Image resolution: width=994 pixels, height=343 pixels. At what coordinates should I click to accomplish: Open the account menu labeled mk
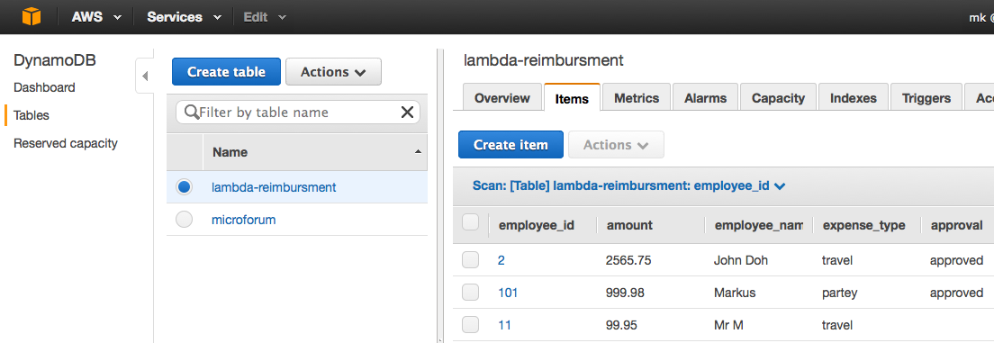(980, 17)
